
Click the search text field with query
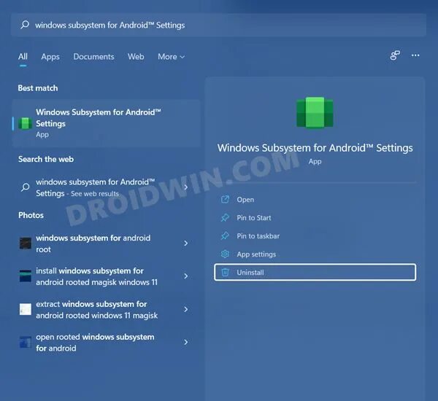pos(218,25)
